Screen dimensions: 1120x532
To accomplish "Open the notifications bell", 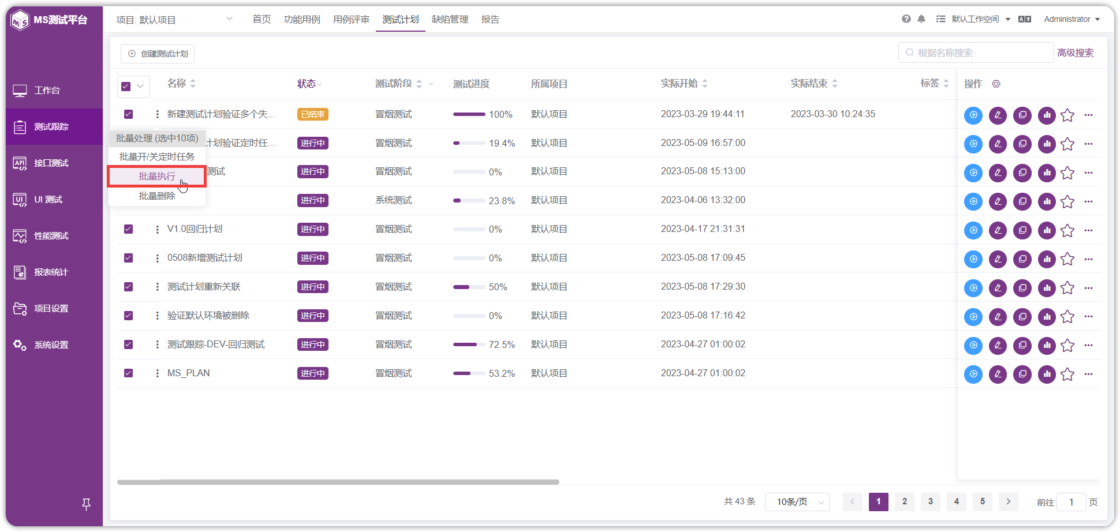I will click(x=921, y=19).
